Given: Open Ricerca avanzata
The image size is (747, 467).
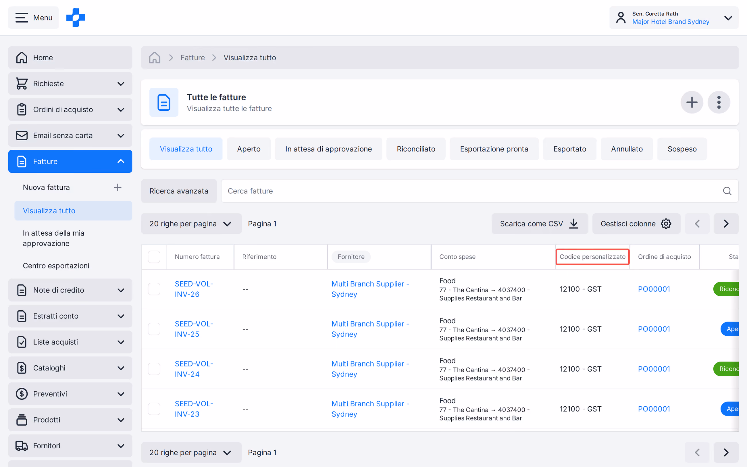Looking at the screenshot, I should point(179,191).
